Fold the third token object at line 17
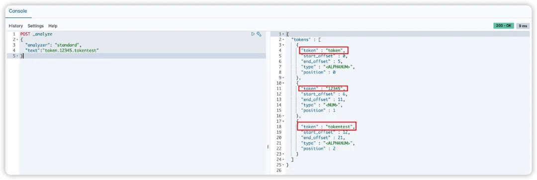This screenshot has width=537, height=180. (283, 121)
